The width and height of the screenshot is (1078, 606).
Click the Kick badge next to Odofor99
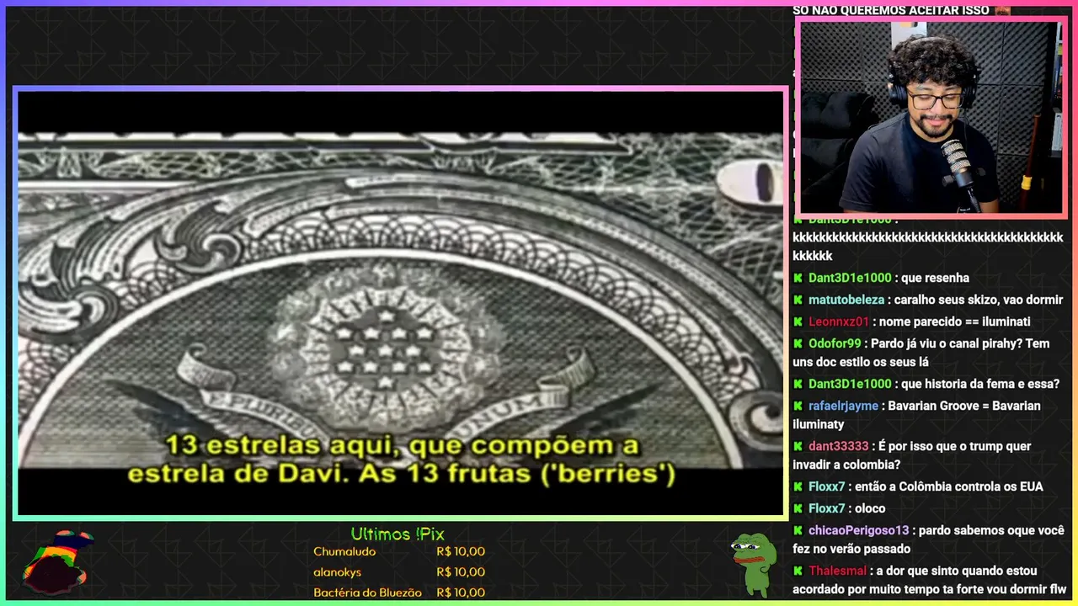pyautogui.click(x=798, y=343)
